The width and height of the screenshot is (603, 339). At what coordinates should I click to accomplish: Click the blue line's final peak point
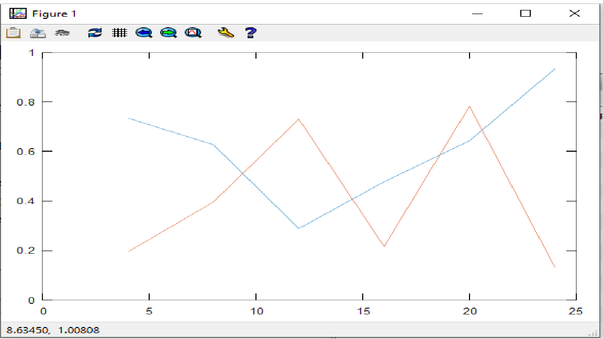pos(554,69)
